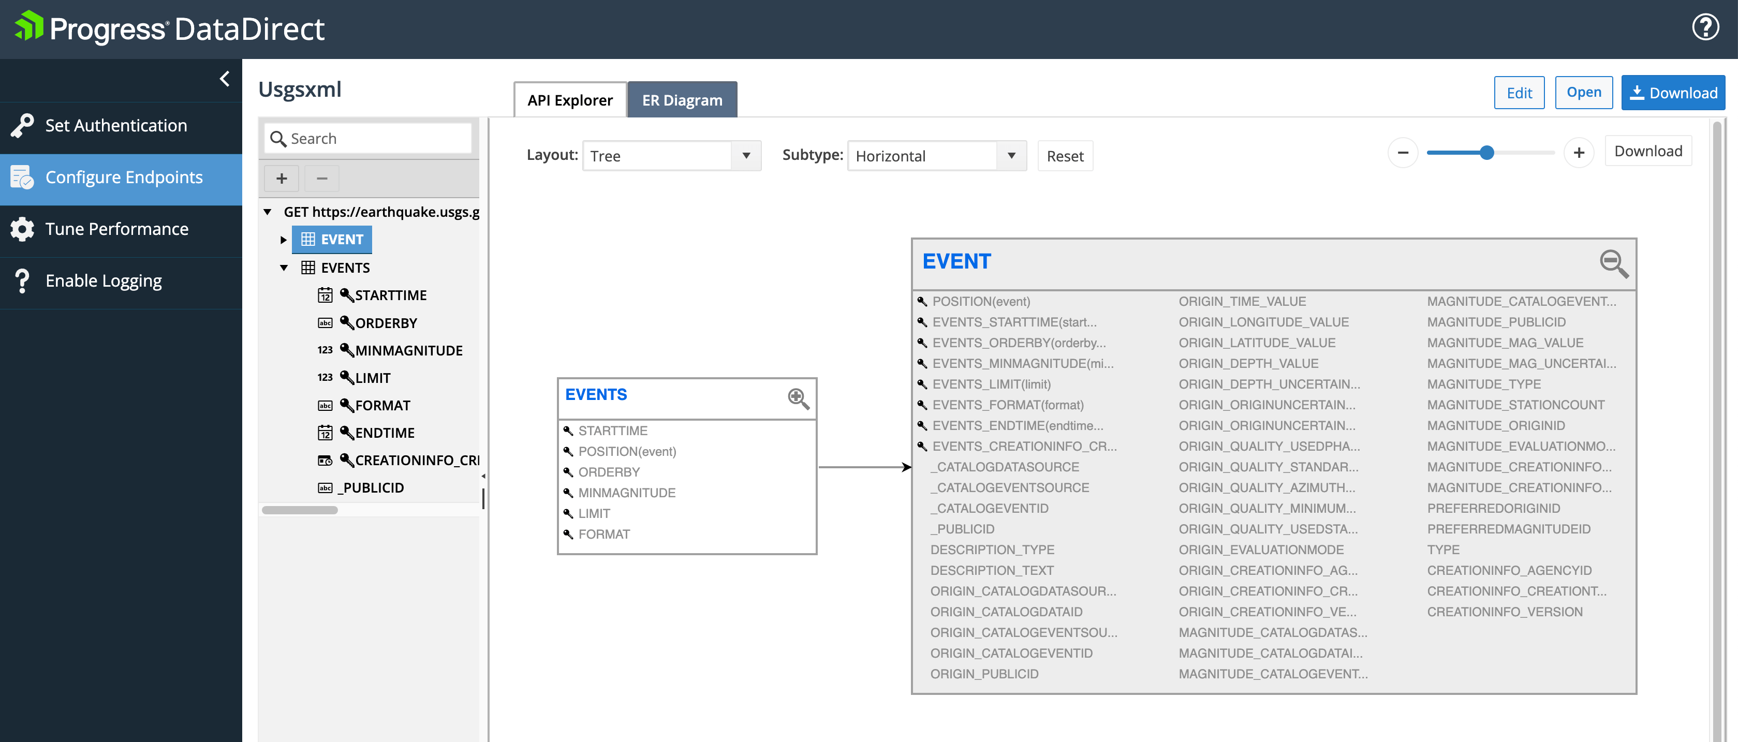This screenshot has height=742, width=1738.
Task: Click the Reset layout button
Action: pos(1065,156)
